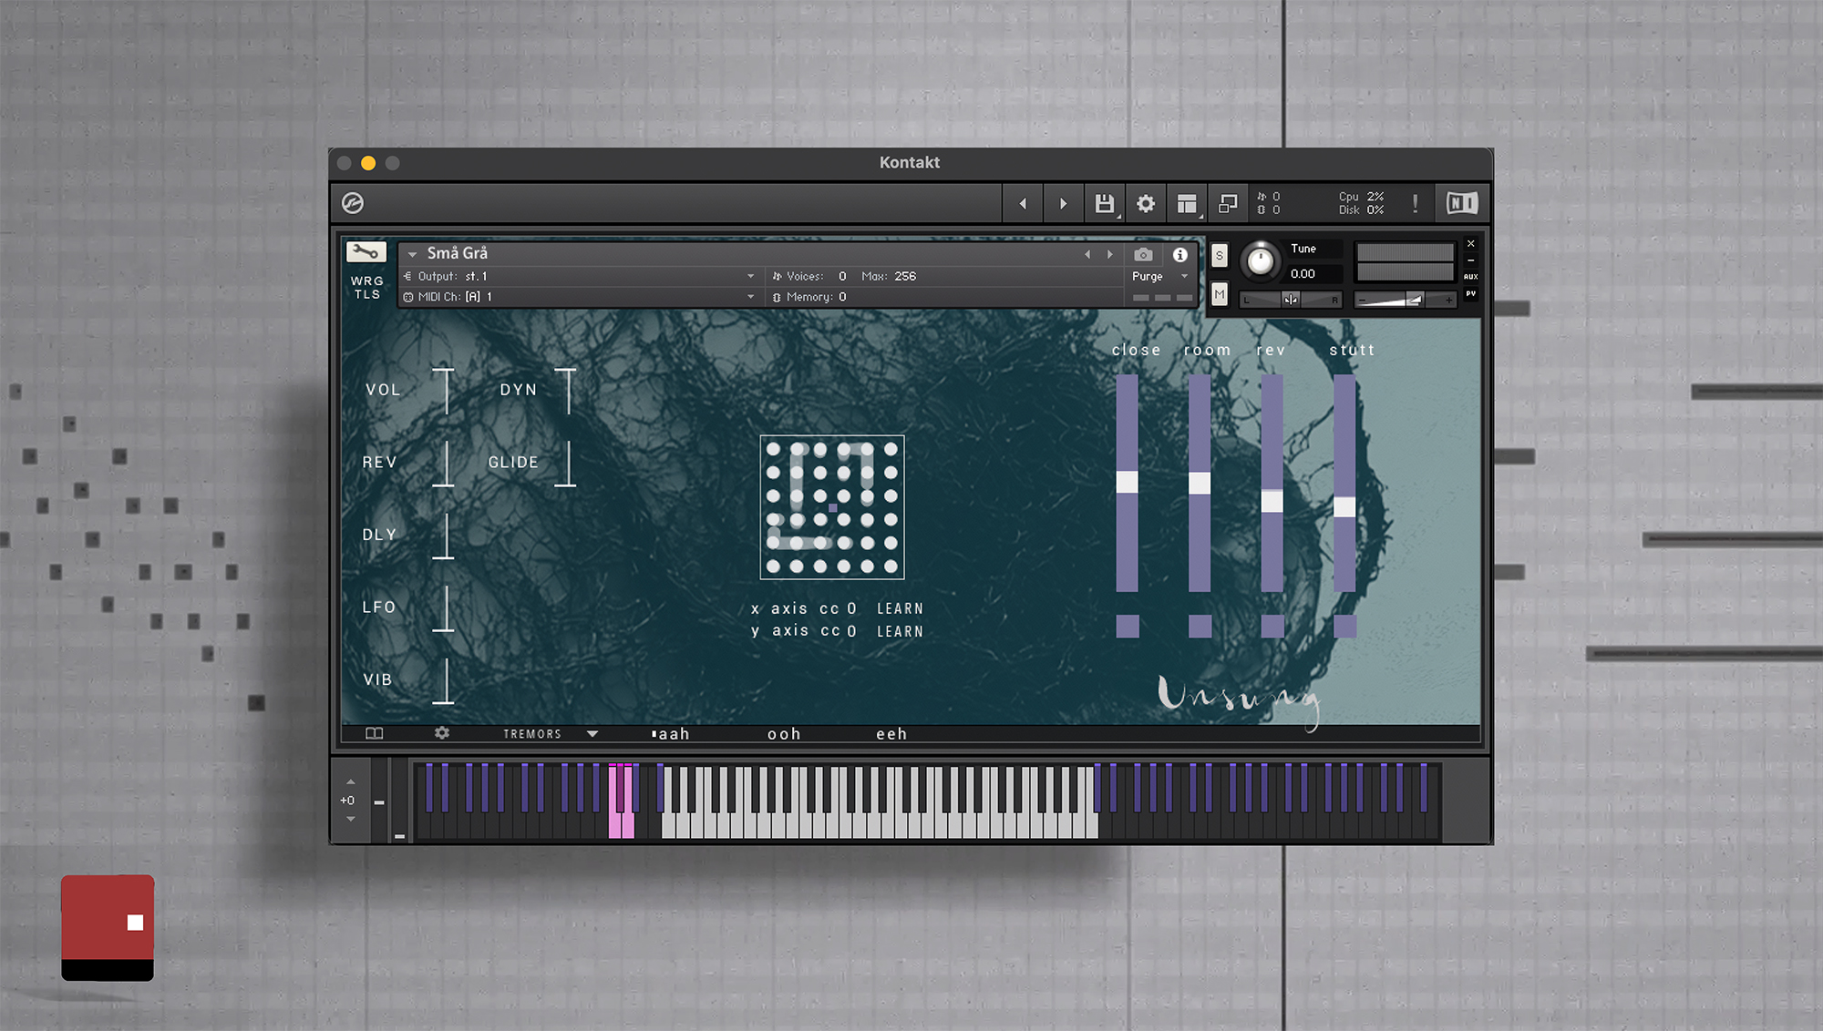Viewport: 1823px width, 1031px height.
Task: Open the Kontakt browser logo icon
Action: pyautogui.click(x=353, y=203)
